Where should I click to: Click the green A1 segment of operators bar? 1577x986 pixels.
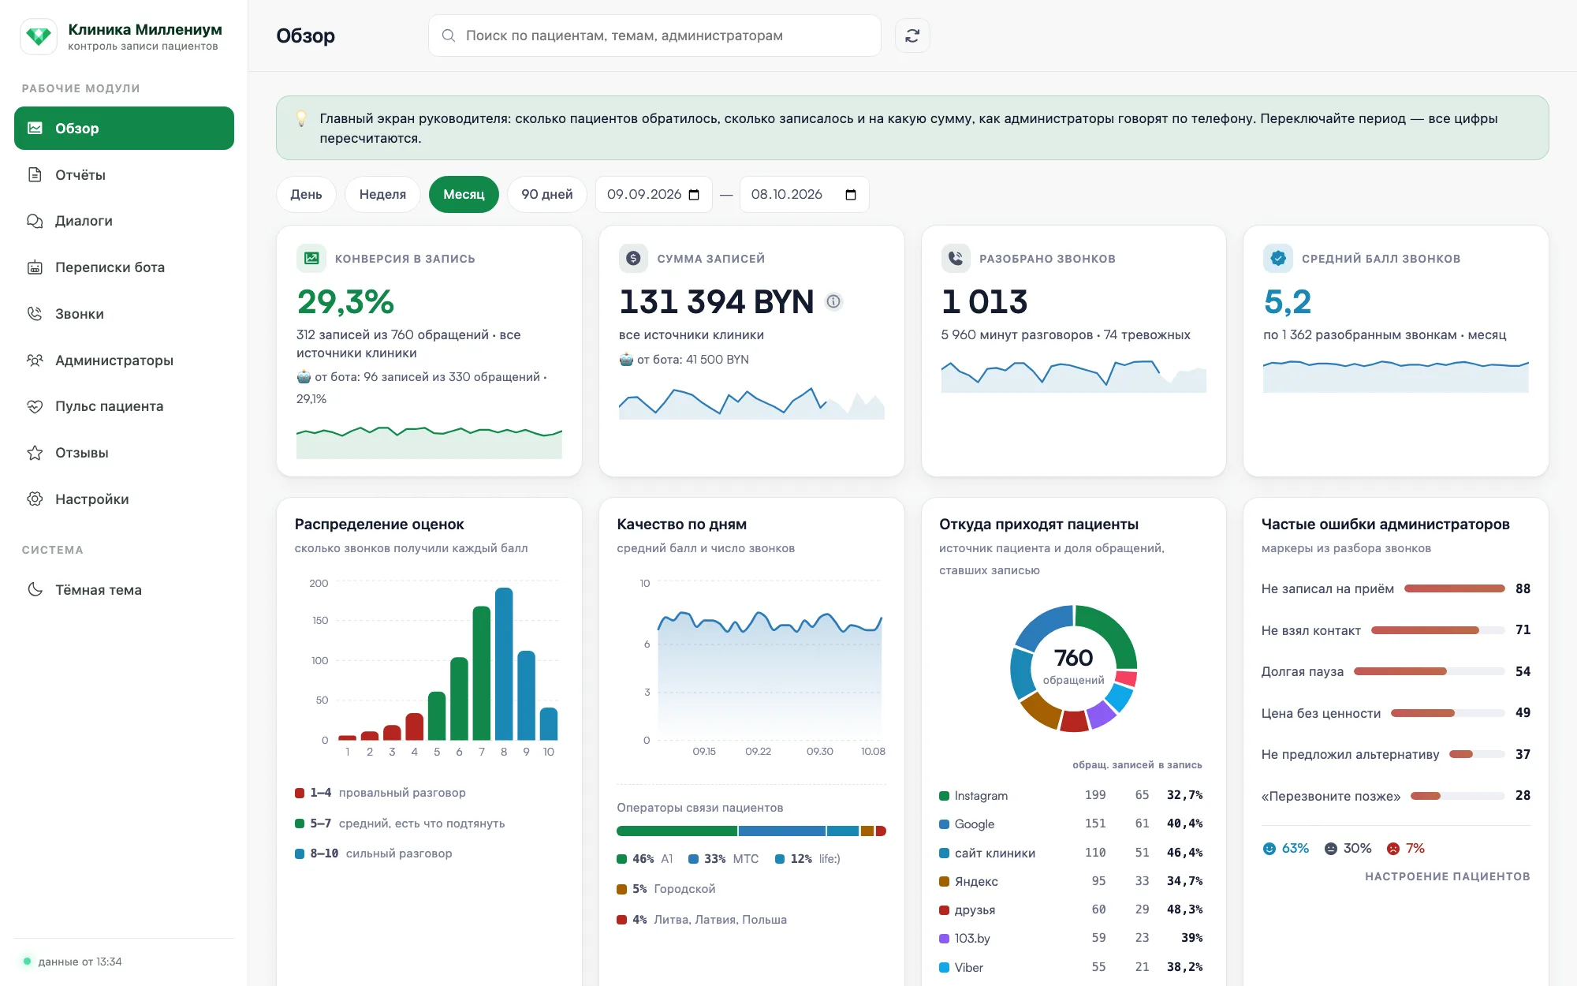(677, 831)
